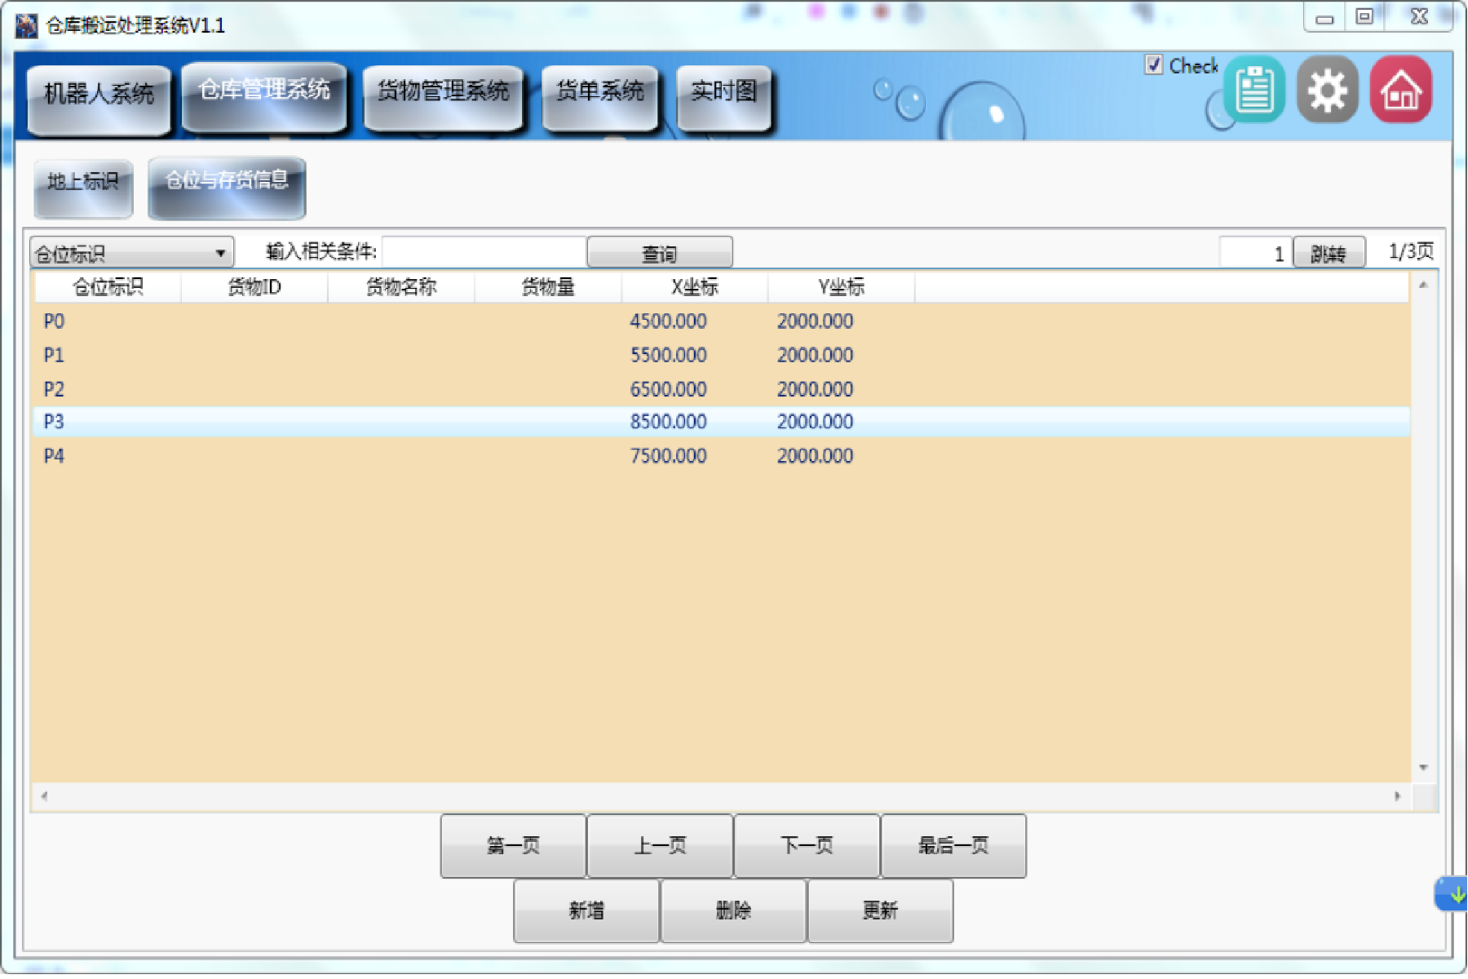Sort by 仓位标识 column header
The image size is (1468, 979).
click(108, 287)
